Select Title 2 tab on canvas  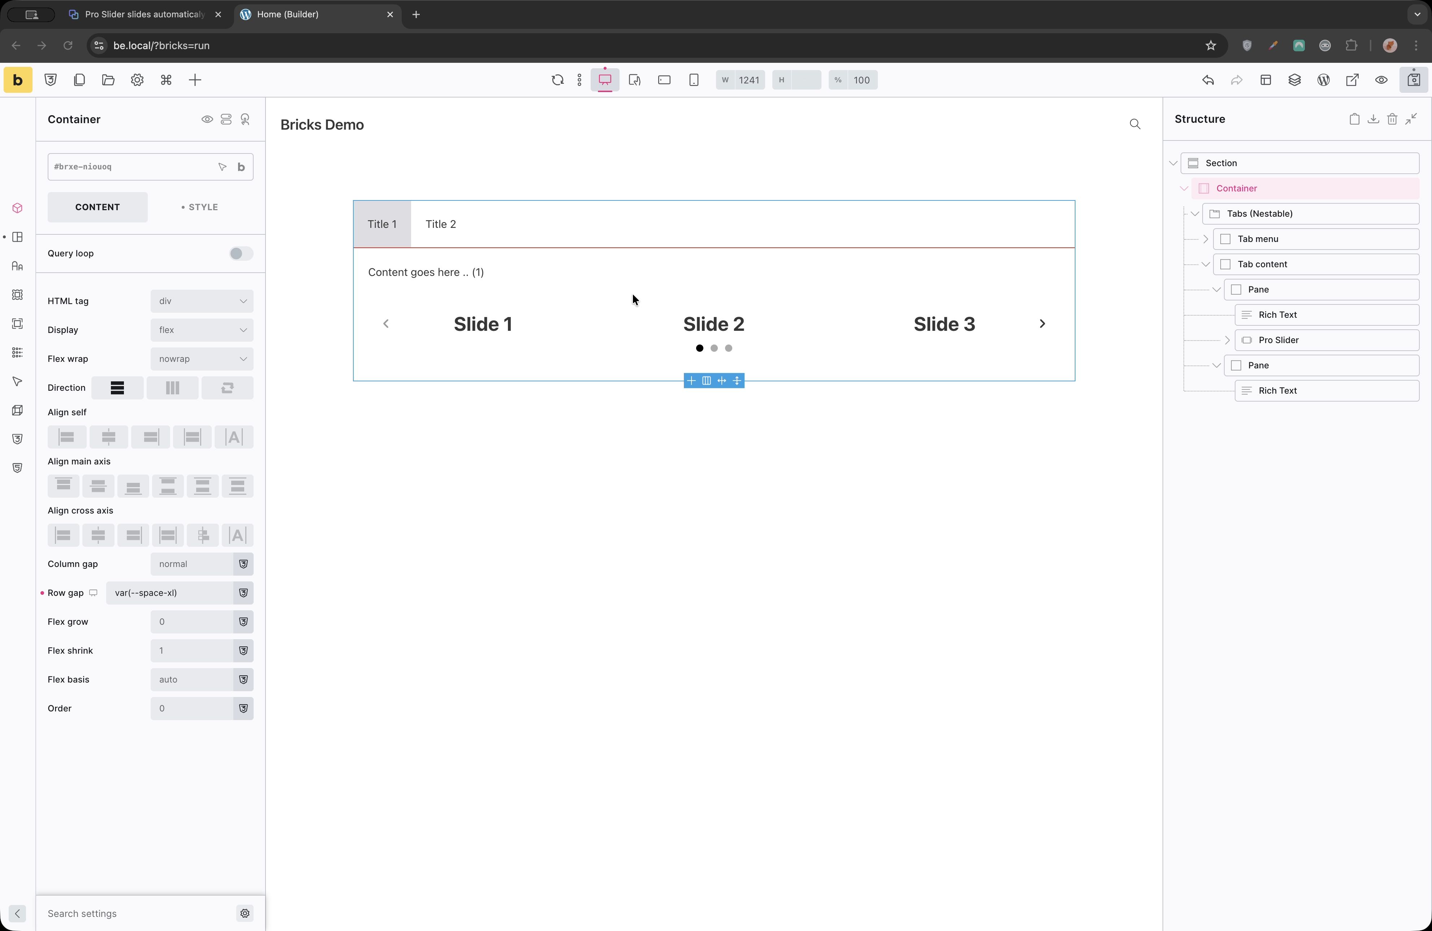pos(441,224)
